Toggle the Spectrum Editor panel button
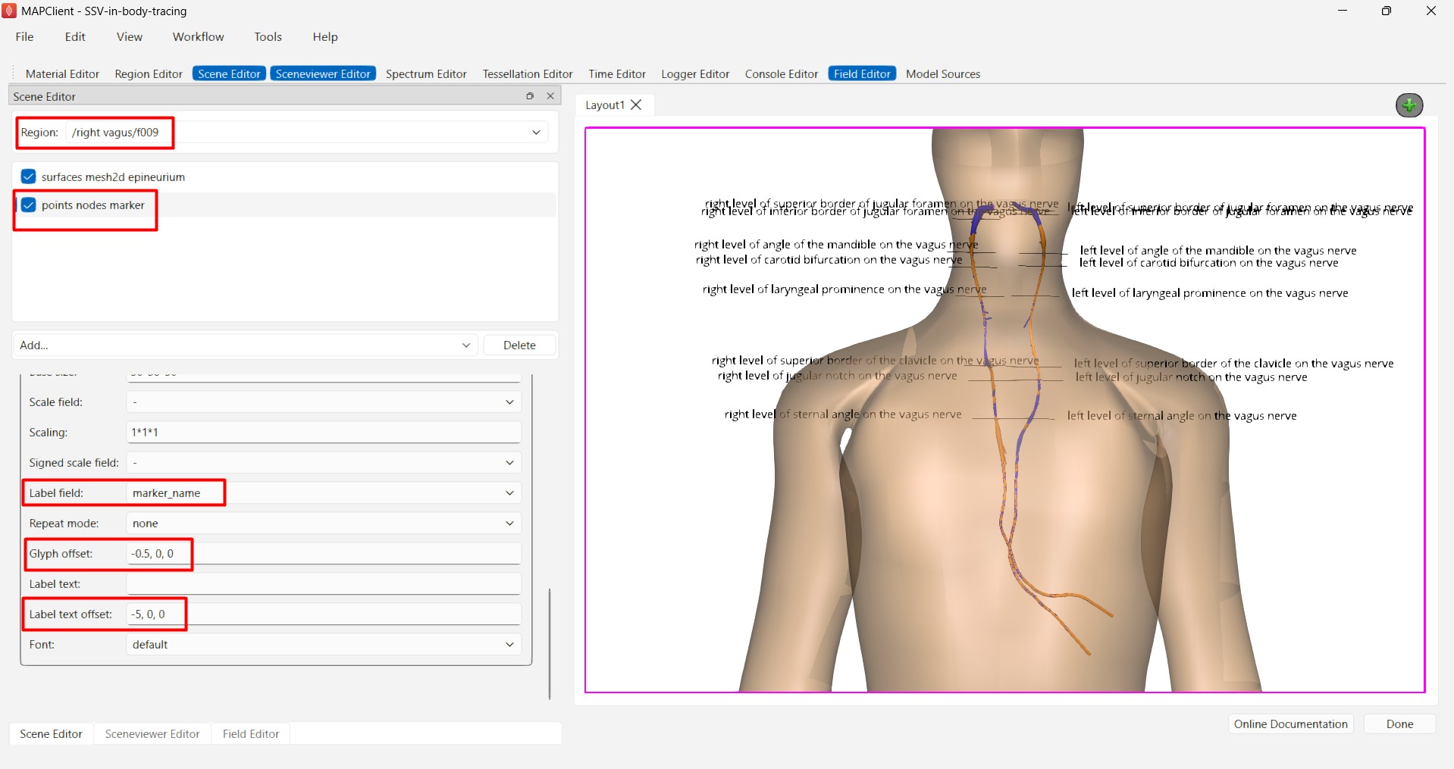1454x769 pixels. coord(426,73)
